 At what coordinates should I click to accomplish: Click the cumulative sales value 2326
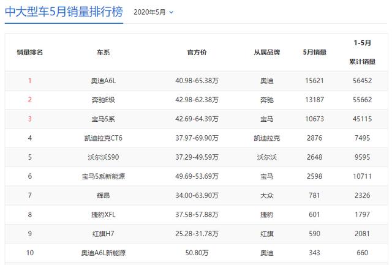tap(362, 195)
